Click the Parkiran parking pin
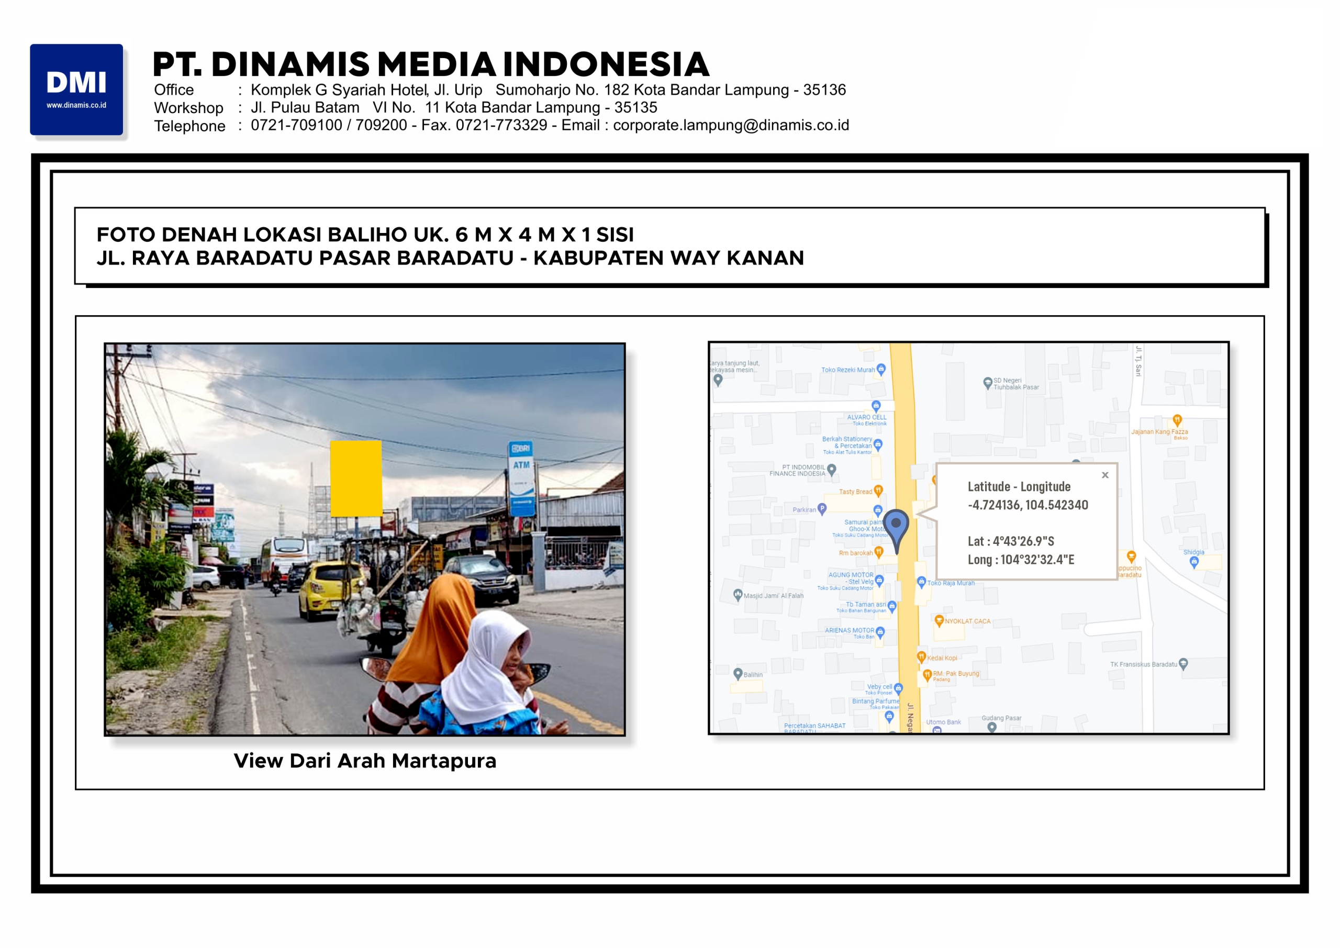This screenshot has height=948, width=1340. (822, 508)
